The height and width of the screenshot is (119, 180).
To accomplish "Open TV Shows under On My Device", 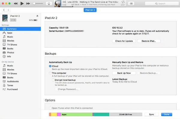I will click(x=20, y=73).
